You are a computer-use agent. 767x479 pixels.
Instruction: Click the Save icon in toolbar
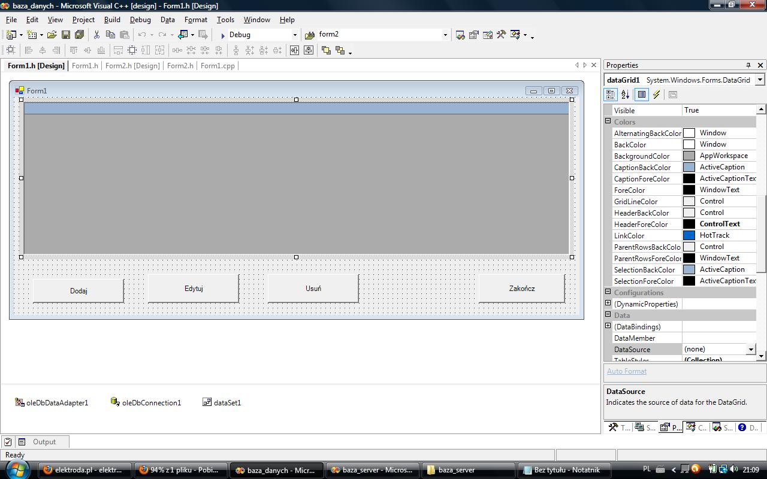pos(66,35)
